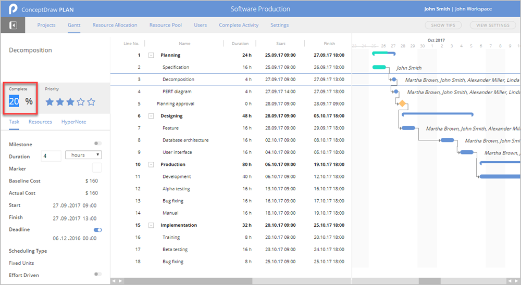521x285 pixels.
Task: Toggle the Milestone switch
Action: (97, 144)
